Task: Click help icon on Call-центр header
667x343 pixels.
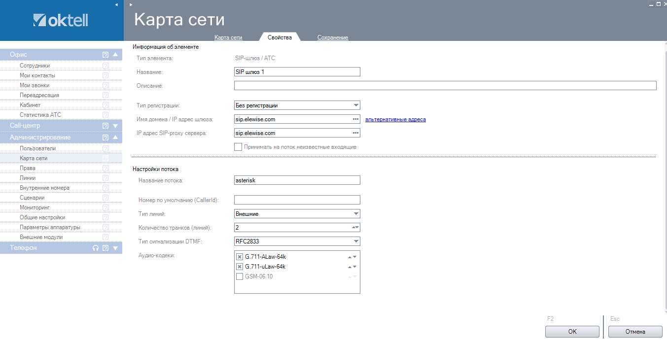Action: pos(105,126)
